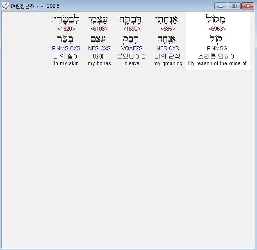The width and height of the screenshot is (257, 250).
Task: Click the root word under <1320>
Action: click(65, 39)
